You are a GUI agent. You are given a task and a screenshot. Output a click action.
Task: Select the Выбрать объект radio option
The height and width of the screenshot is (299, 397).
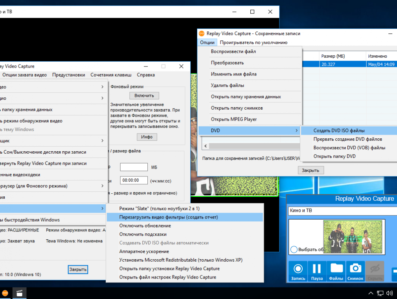(x=294, y=249)
